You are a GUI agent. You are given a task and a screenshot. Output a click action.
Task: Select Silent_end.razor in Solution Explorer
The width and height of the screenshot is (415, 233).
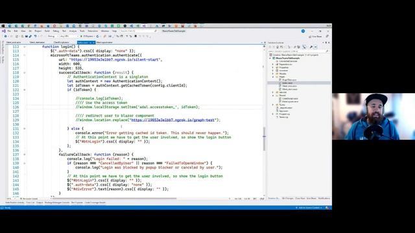(289, 86)
